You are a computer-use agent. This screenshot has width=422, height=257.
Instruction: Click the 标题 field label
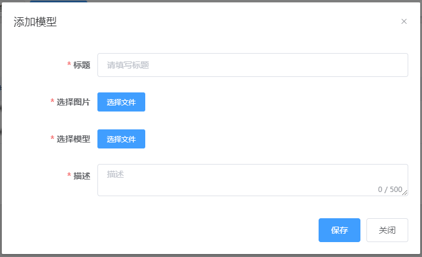[82, 65]
